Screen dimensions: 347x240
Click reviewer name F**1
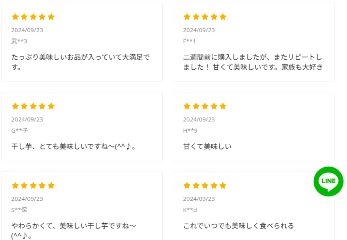click(x=189, y=41)
